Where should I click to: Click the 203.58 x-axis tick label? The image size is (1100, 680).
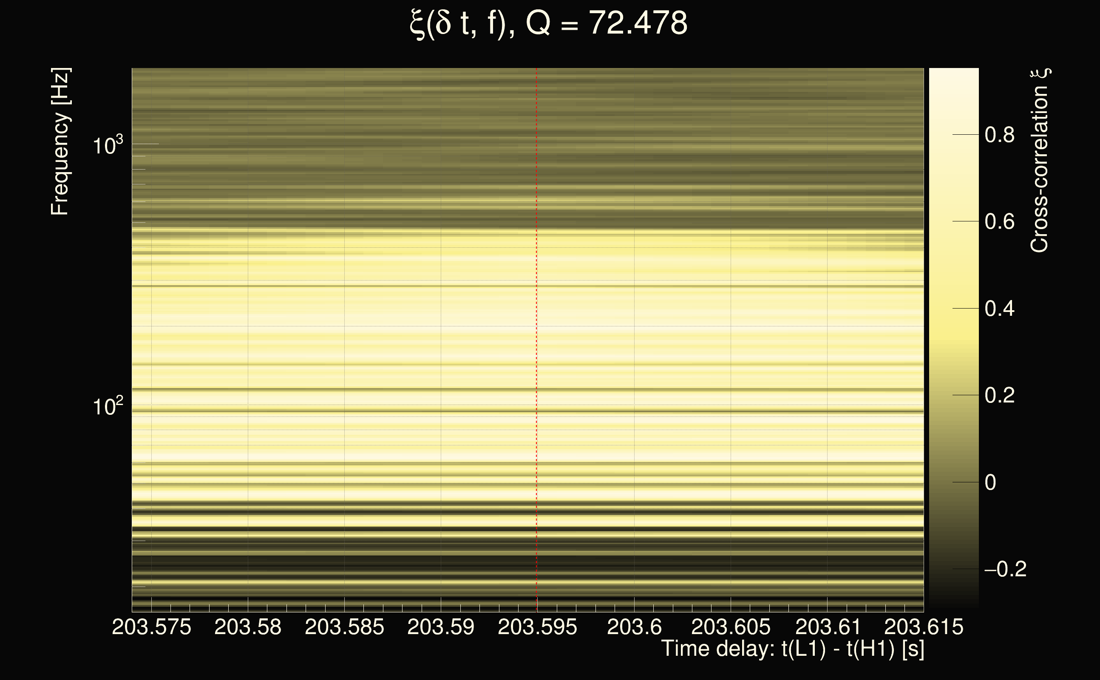pos(248,627)
